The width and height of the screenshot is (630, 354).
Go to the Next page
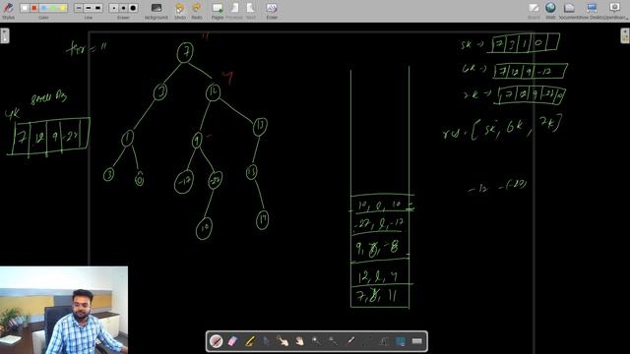click(x=250, y=11)
